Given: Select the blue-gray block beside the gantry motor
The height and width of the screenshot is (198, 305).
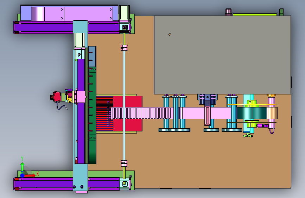Looking at the screenshot, I should [x=92, y=56].
